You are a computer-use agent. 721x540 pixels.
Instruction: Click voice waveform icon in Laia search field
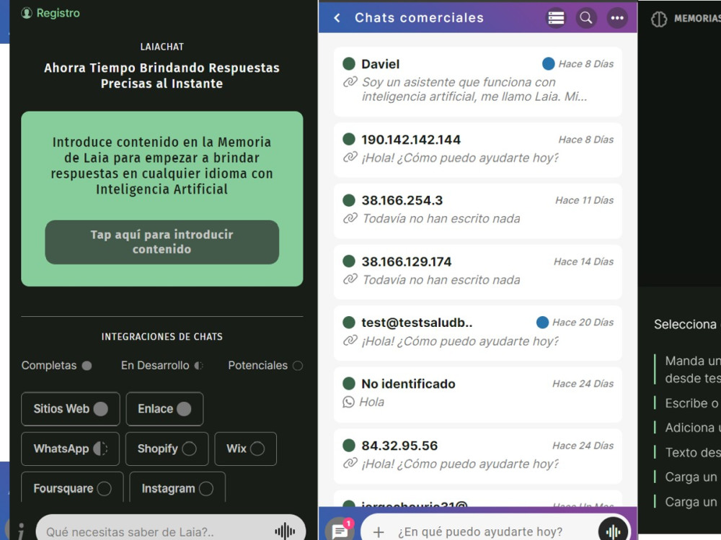(x=285, y=531)
